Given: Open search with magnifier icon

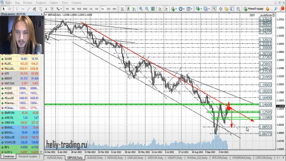Looking at the screenshot, I should (276, 9).
